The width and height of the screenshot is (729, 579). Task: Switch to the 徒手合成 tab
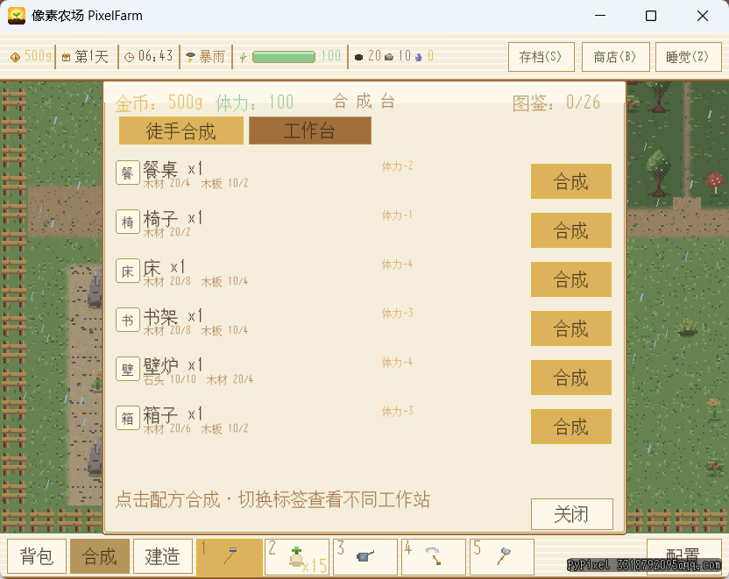[181, 131]
